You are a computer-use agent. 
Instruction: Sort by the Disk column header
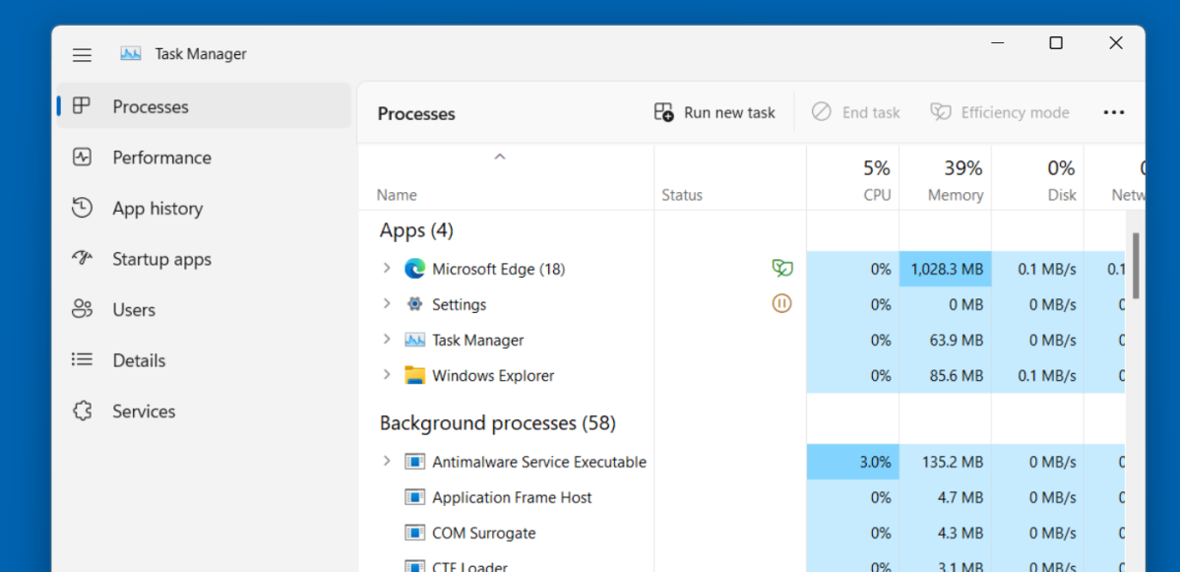click(1037, 177)
